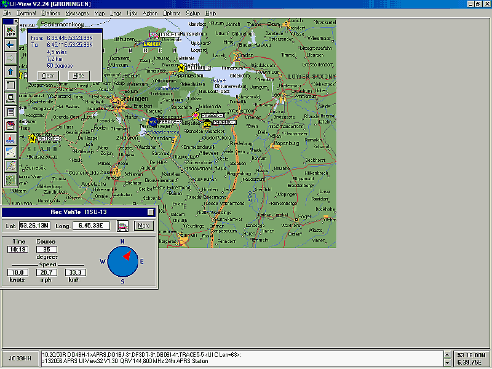Click the Time value 10:19

(18, 250)
